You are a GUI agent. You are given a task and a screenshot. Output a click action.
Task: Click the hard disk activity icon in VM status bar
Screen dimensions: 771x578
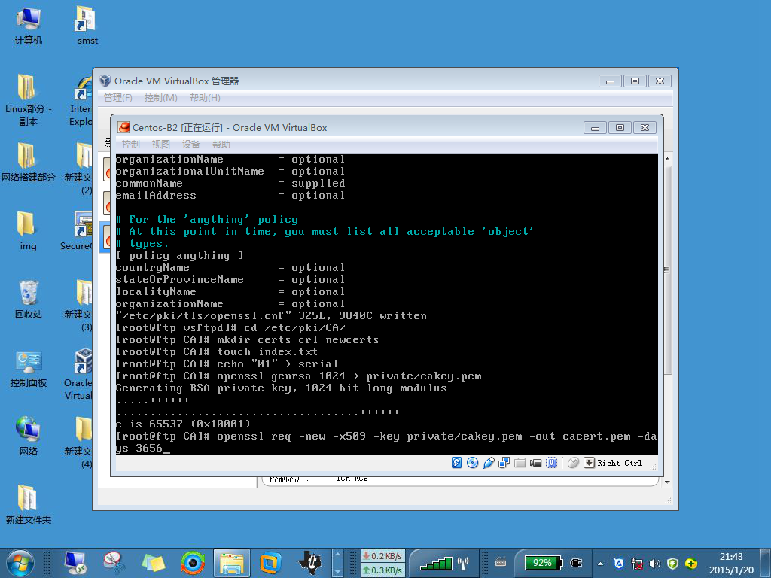457,463
